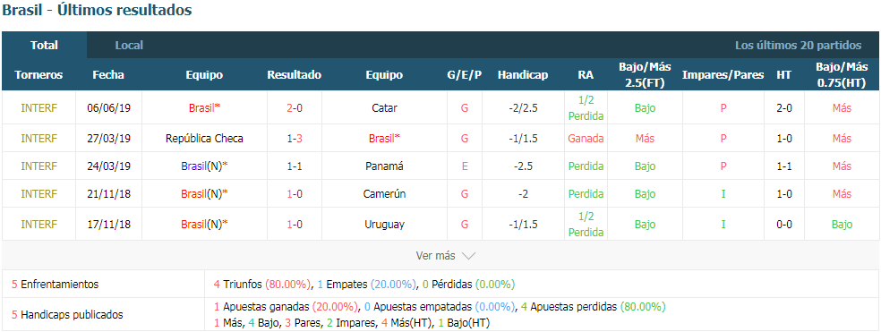The width and height of the screenshot is (881, 332).
Task: Open the 'Los últimos 20 partidos' selector
Action: (798, 46)
